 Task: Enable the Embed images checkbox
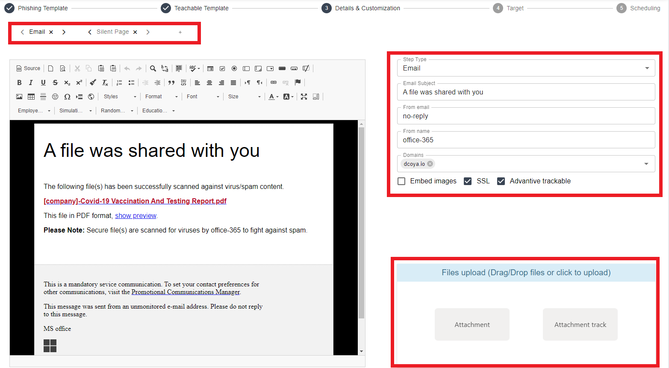pyautogui.click(x=401, y=181)
